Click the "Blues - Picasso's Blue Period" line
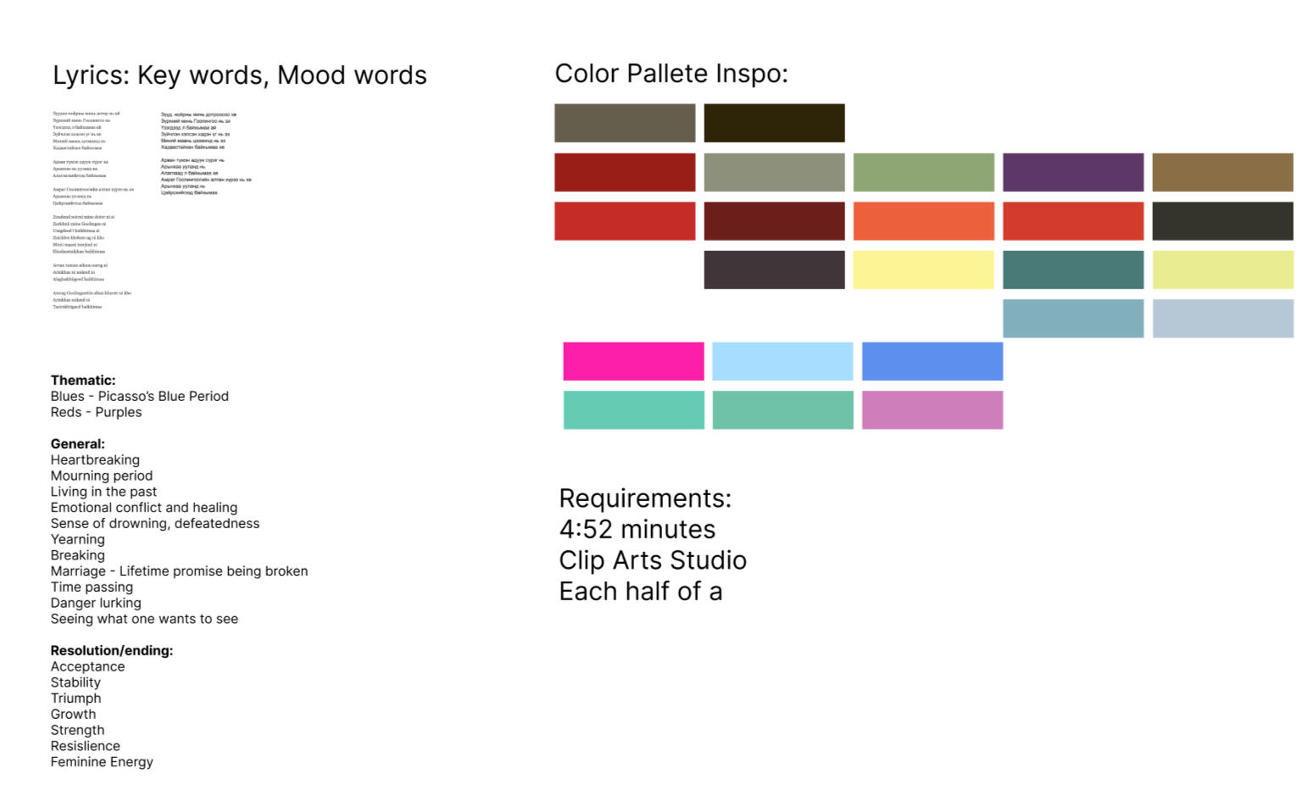This screenshot has height=802, width=1303. [x=139, y=397]
